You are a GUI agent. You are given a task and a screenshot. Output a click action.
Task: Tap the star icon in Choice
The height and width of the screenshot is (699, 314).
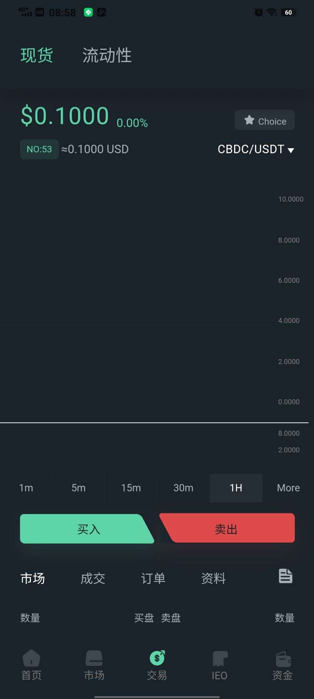tap(249, 120)
